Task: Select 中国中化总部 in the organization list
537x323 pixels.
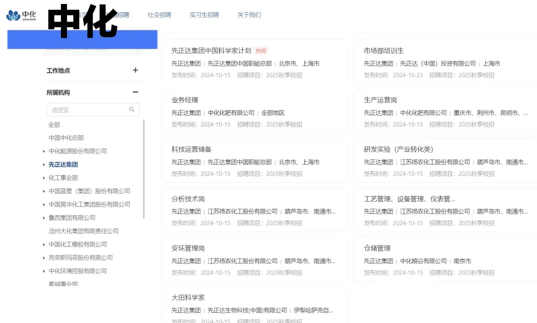Action: [x=65, y=137]
